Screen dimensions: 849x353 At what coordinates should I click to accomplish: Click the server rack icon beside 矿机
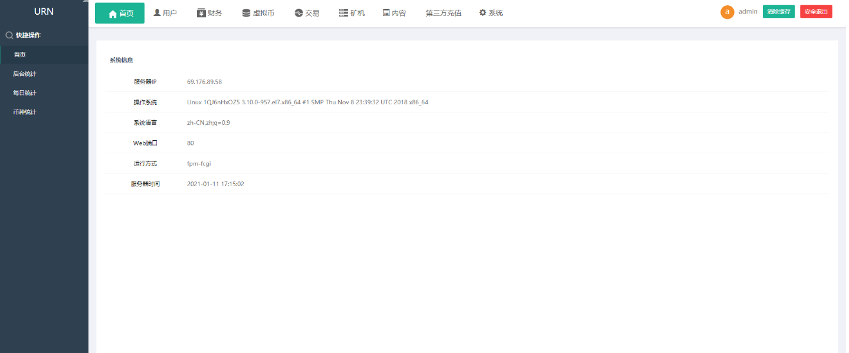click(x=343, y=13)
